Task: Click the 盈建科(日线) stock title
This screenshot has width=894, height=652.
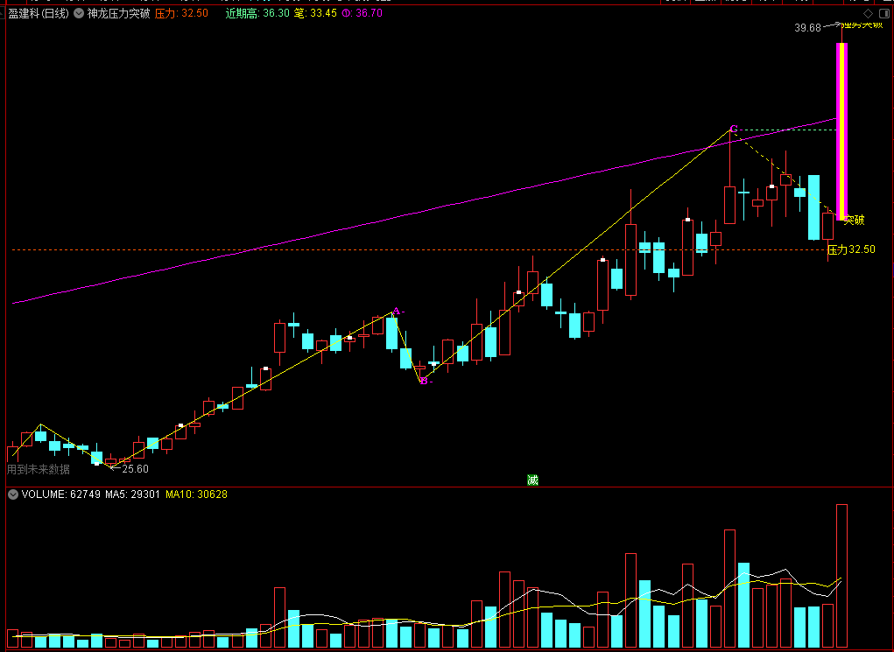Action: (x=39, y=13)
